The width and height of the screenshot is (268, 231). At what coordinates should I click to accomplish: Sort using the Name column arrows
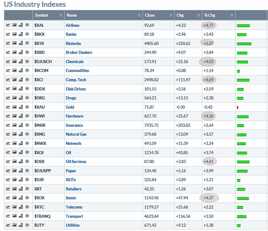pyautogui.click(x=140, y=15)
